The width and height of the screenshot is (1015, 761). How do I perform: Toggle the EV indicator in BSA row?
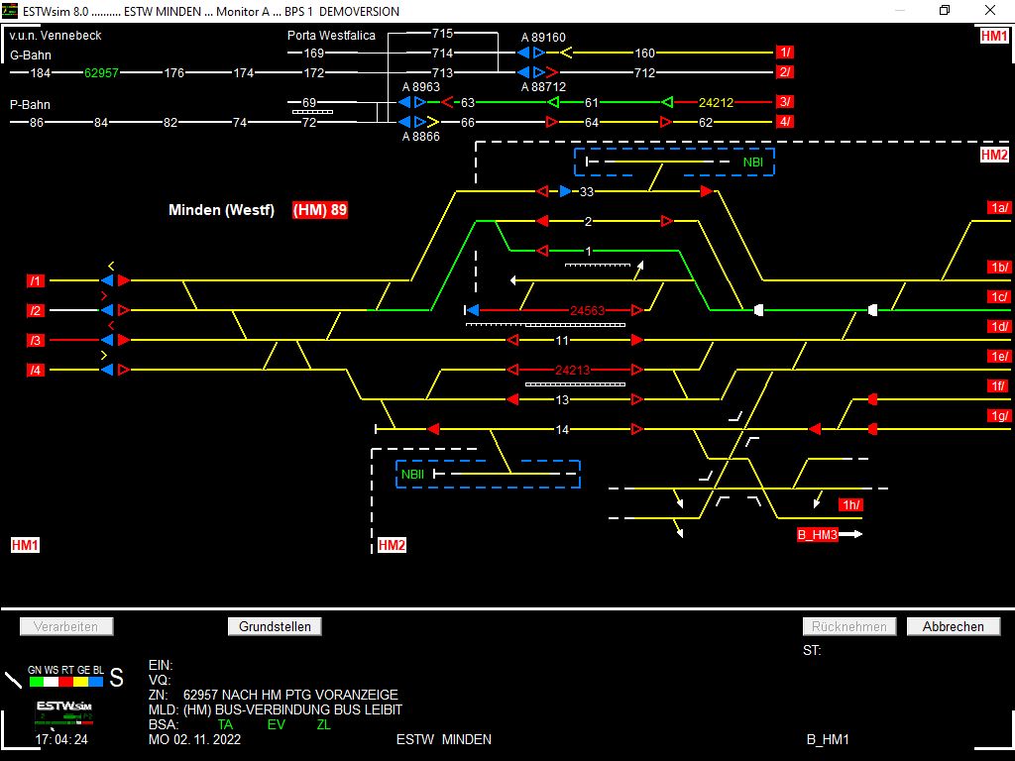click(x=275, y=725)
